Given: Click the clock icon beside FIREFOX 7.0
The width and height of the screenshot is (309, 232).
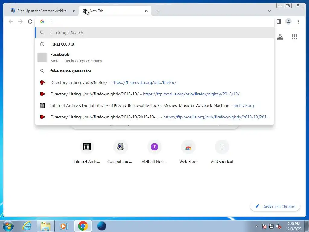Looking at the screenshot, I should [x=42, y=44].
